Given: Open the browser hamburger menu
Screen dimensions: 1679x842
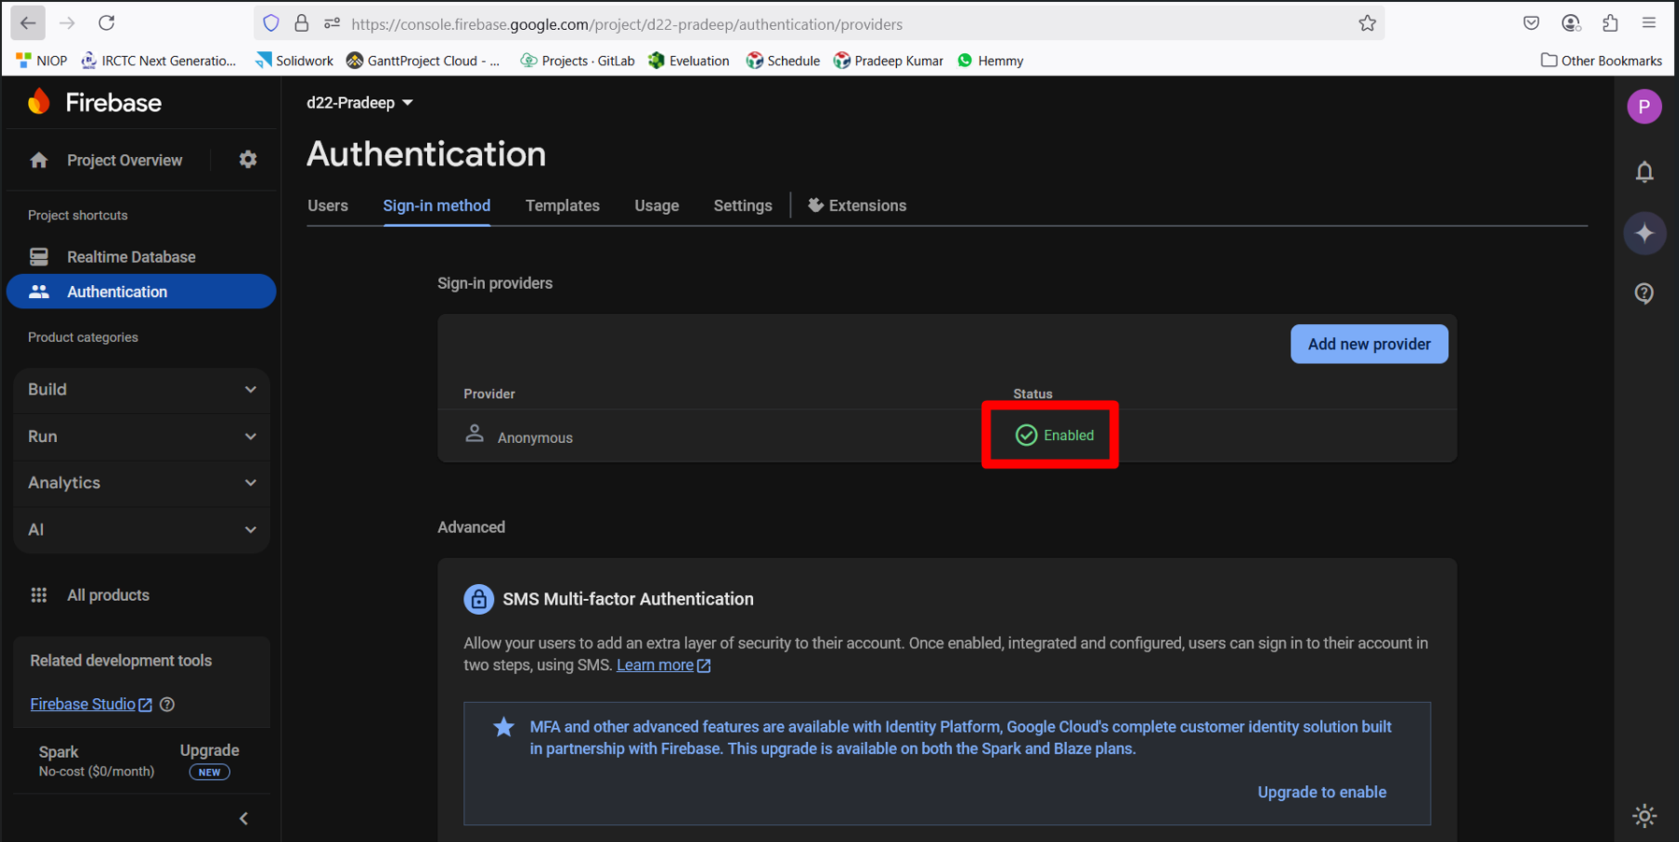Looking at the screenshot, I should click(1649, 23).
